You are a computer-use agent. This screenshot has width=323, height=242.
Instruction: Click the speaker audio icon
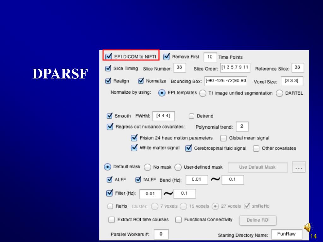(307, 228)
